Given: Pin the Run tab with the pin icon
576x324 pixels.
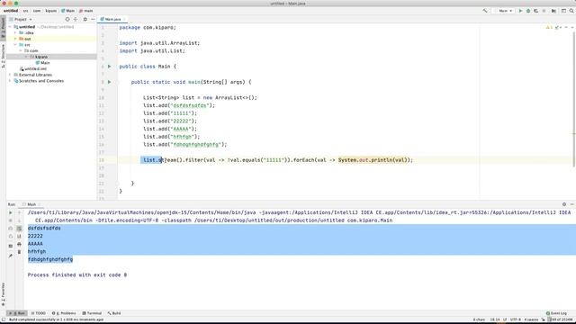Looking at the screenshot, I should (10, 256).
